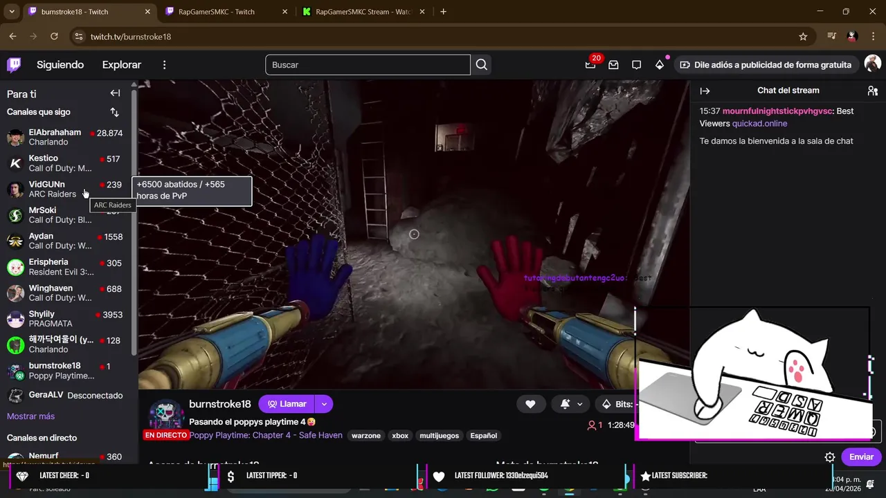Screen dimensions: 886x498
Task: Open burnstroke18 streamer avatar
Action: click(x=166, y=414)
